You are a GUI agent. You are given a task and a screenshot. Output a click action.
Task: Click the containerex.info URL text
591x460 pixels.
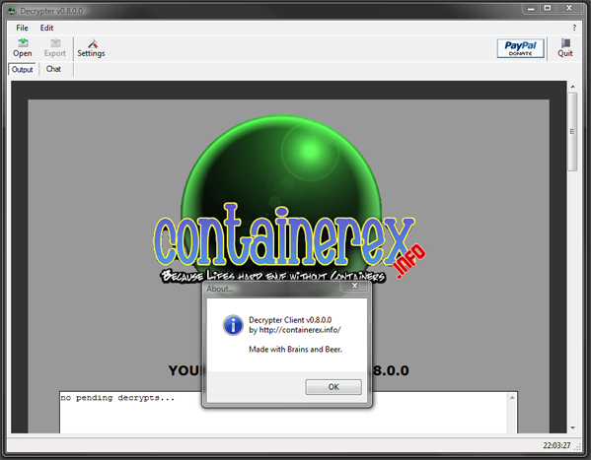pos(300,330)
